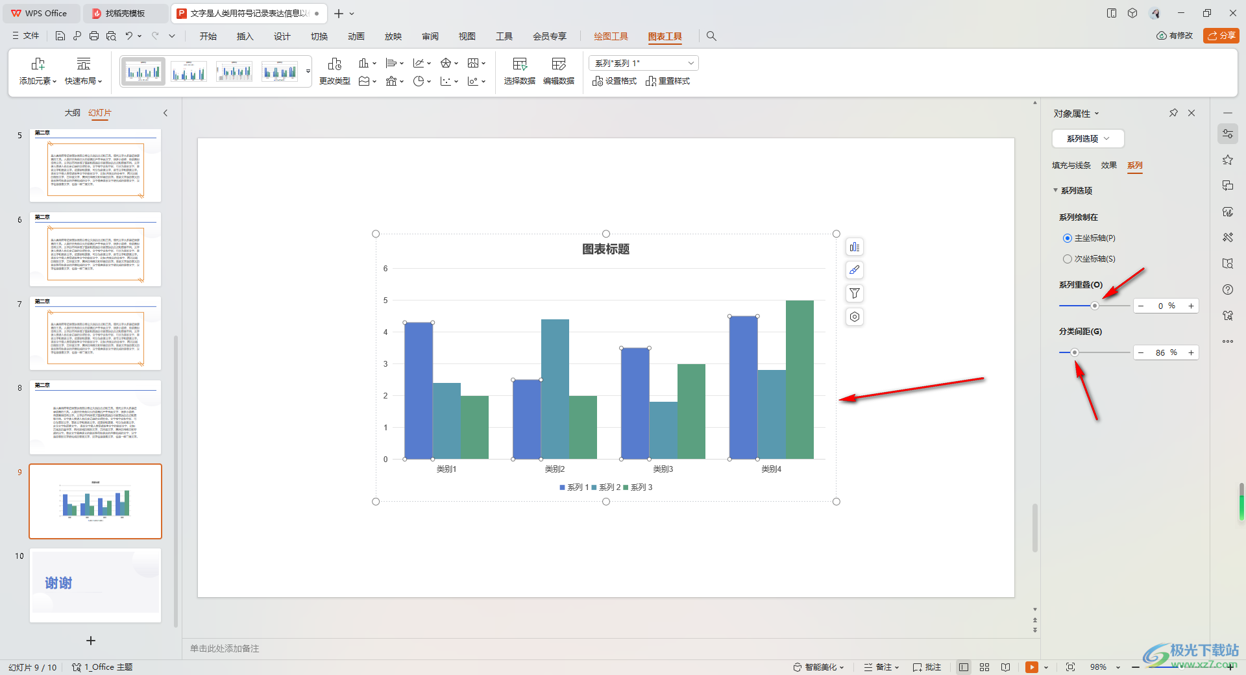Open the search magnifier in ribbon
The width and height of the screenshot is (1246, 675).
[711, 36]
